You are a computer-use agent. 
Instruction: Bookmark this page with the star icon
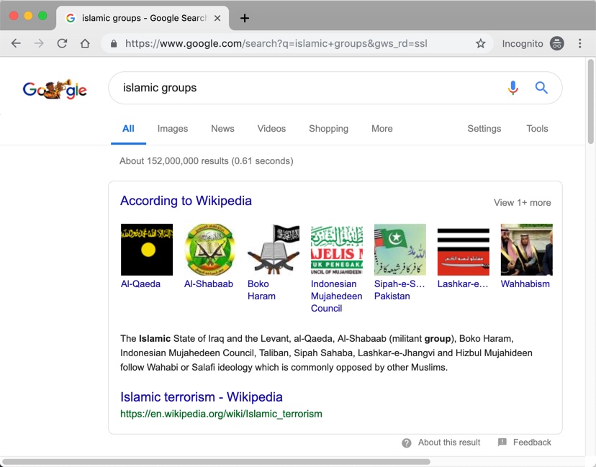[x=480, y=43]
